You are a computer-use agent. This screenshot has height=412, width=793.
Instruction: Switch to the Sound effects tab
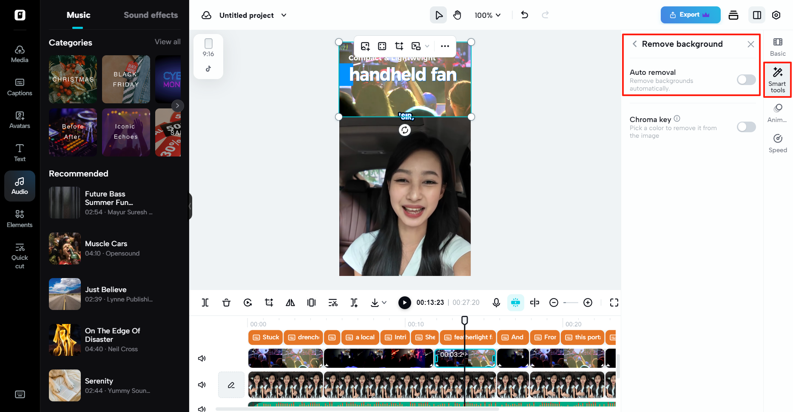point(151,15)
